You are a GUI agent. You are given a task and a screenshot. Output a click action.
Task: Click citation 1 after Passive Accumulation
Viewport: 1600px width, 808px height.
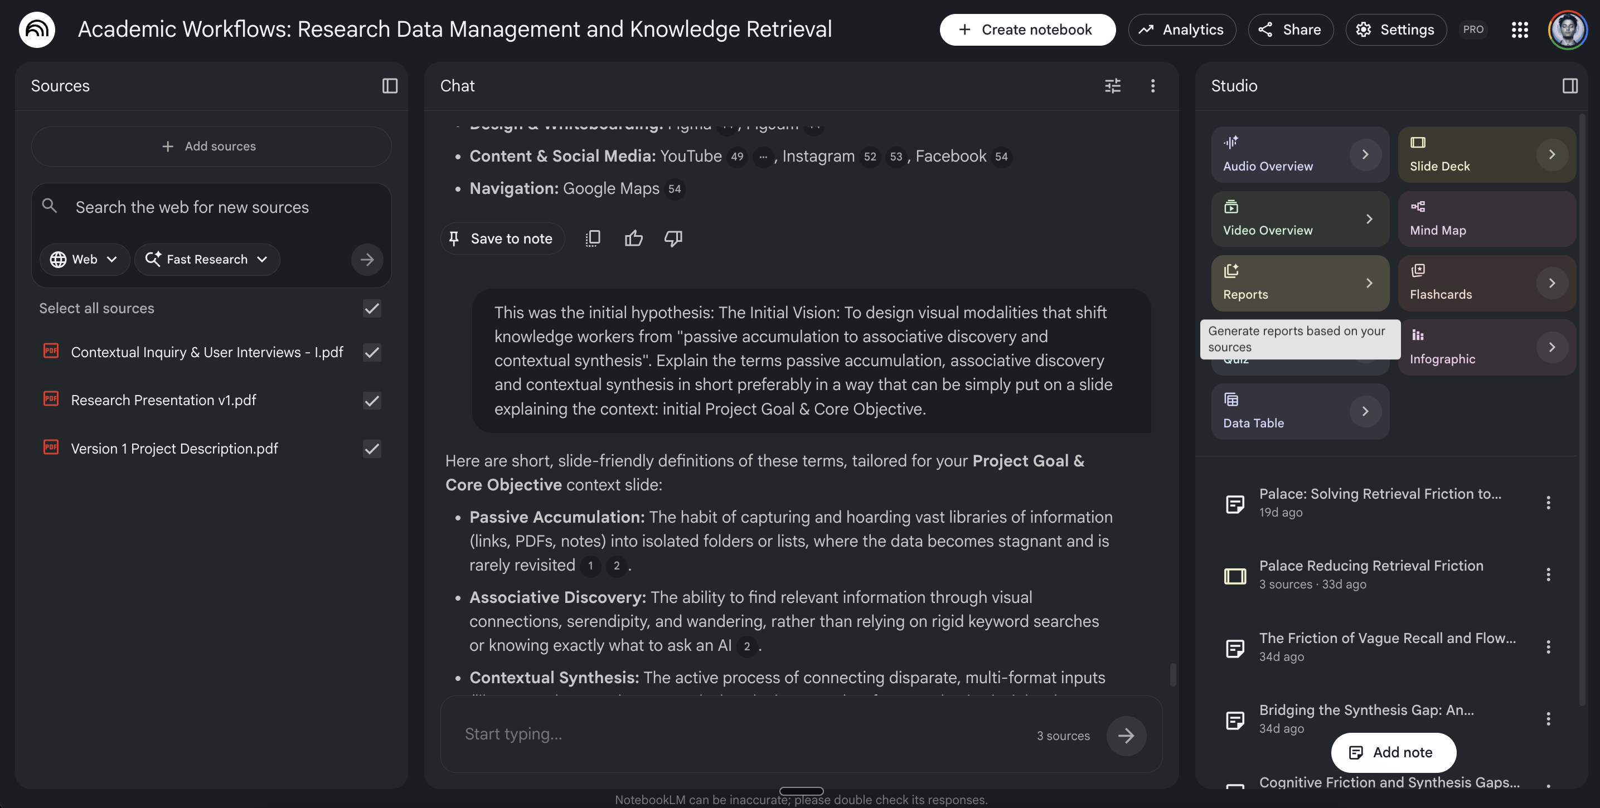pos(590,565)
